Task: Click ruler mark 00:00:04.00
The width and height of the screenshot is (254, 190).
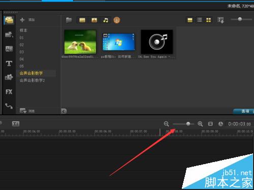Action: pos(31,132)
